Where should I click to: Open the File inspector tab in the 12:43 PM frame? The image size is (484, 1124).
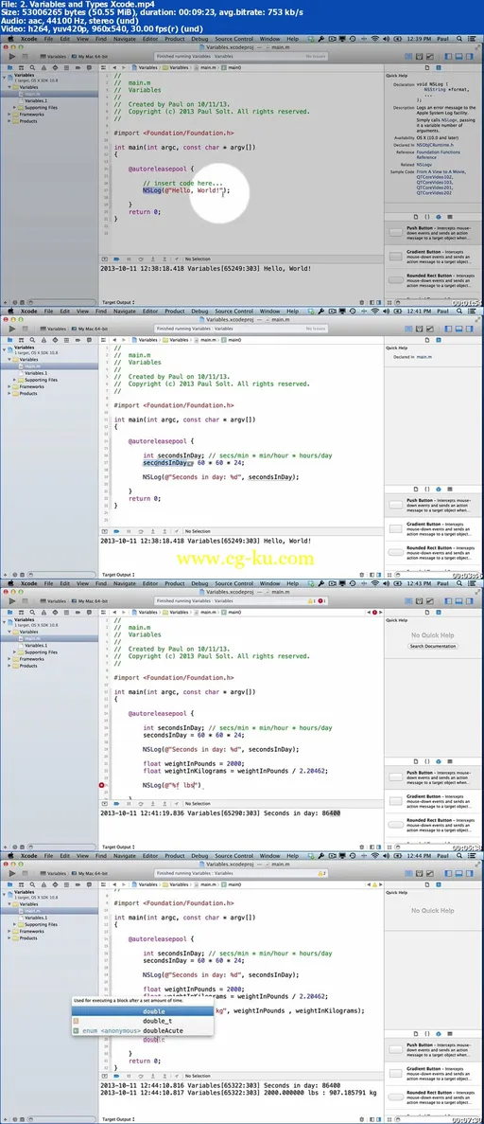[426, 612]
